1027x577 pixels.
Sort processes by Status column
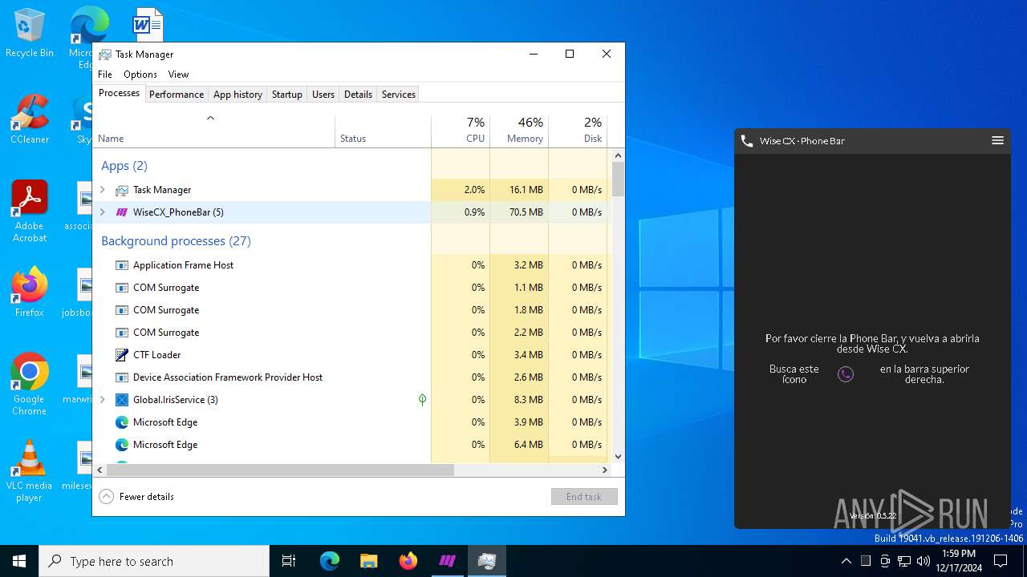coord(383,131)
